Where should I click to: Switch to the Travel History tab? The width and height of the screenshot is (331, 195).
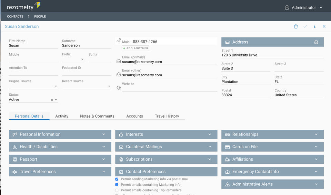pyautogui.click(x=167, y=116)
